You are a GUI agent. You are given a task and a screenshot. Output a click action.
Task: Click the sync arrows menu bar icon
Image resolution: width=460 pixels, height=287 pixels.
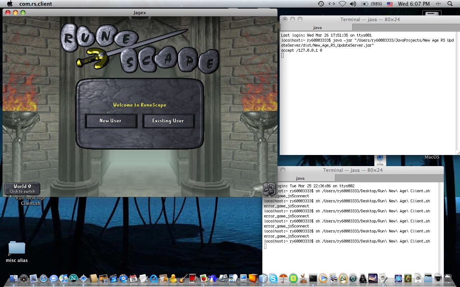coord(332,4)
